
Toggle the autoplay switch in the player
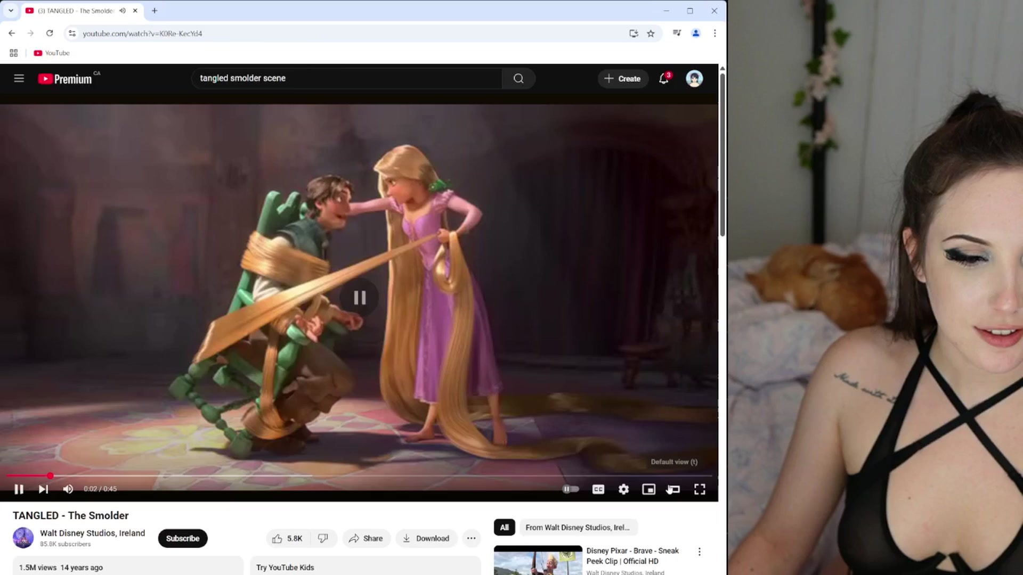571,489
